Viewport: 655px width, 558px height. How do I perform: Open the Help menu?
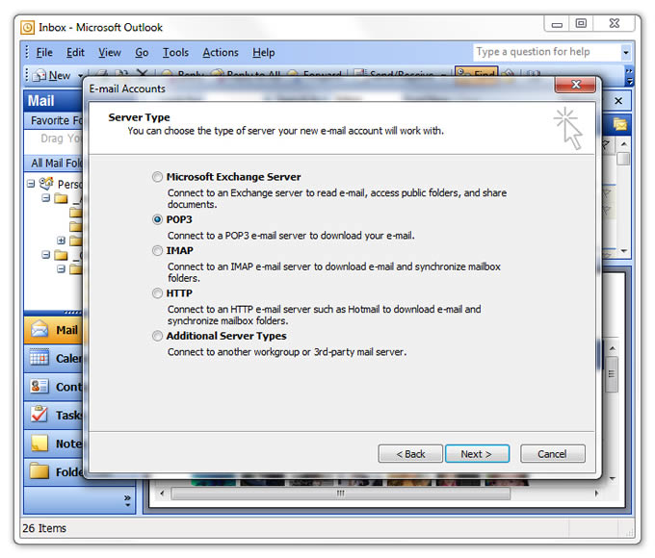pyautogui.click(x=264, y=53)
